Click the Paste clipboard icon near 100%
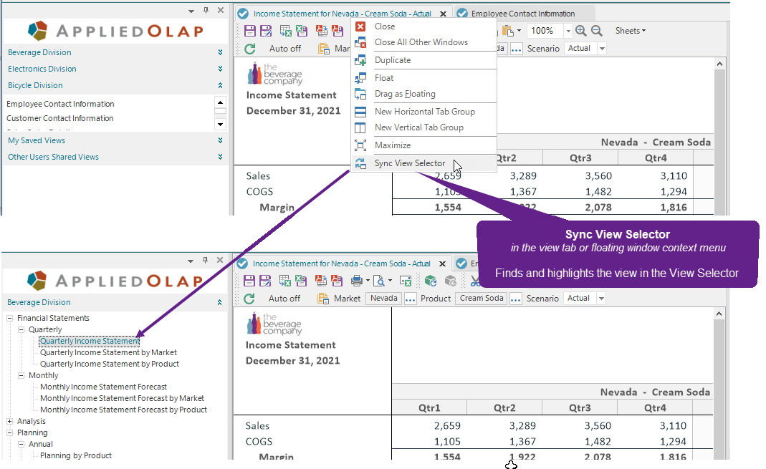 click(x=508, y=31)
